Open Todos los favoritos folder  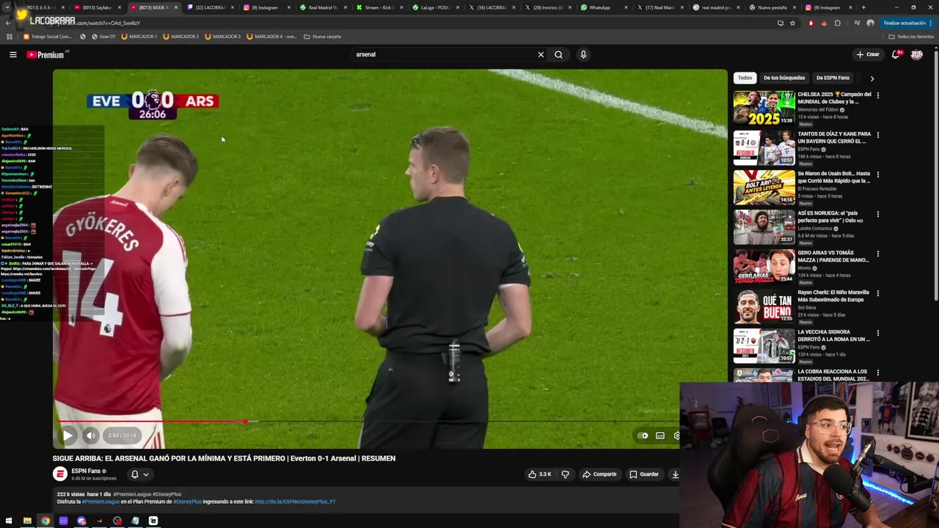pos(911,37)
